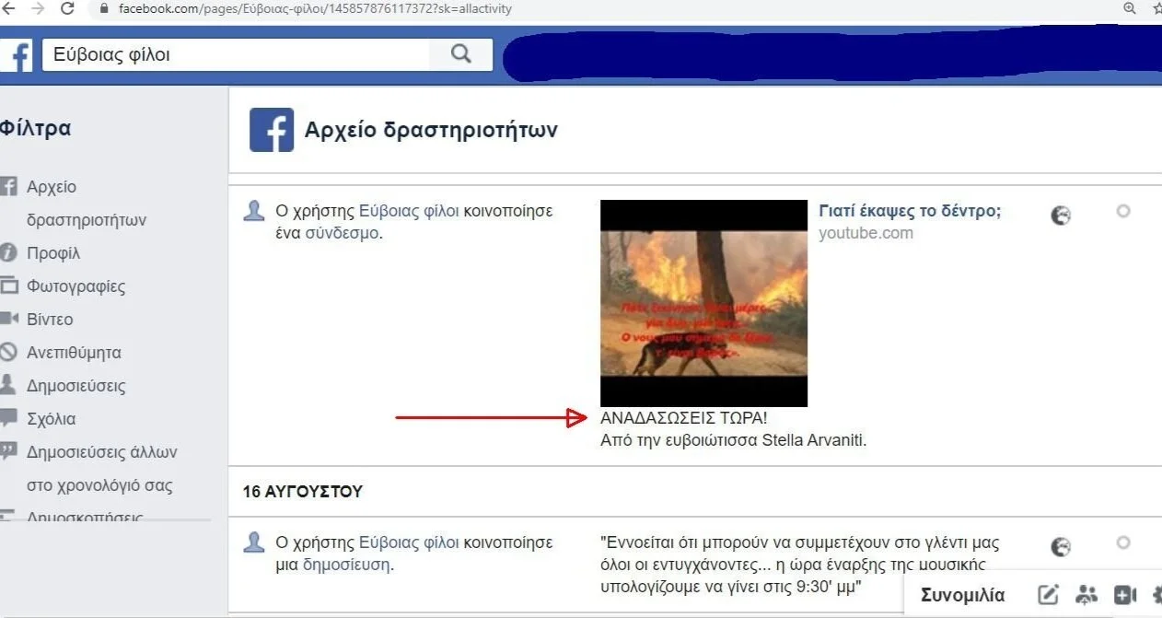Image resolution: width=1162 pixels, height=618 pixels.
Task: Click the Facebook logo beside Αρχείο δραστηριοτήτων heading
Action: point(271,130)
